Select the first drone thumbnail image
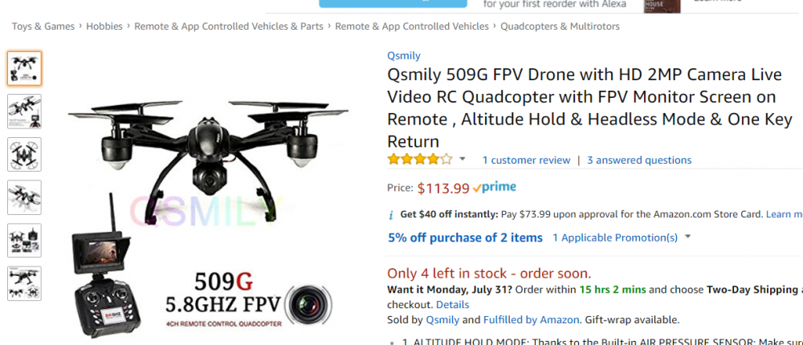Screen dimensions: 803x345 click(24, 68)
